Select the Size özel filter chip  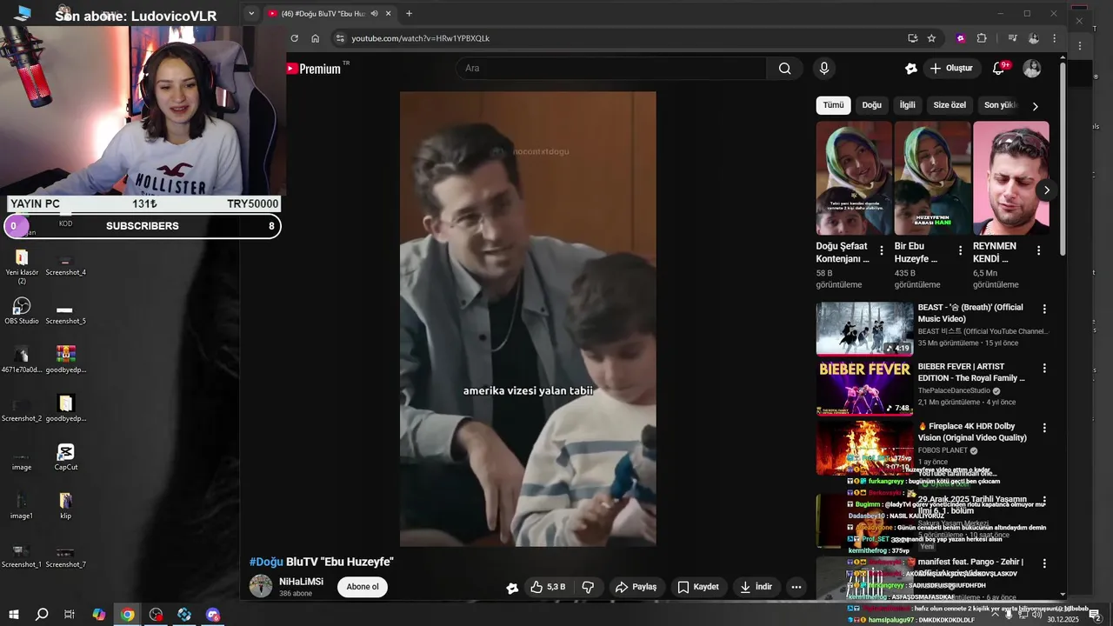(950, 105)
